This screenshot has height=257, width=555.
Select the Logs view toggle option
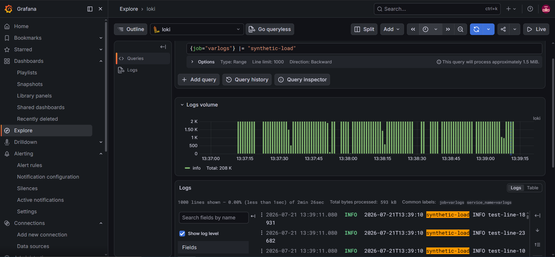click(516, 188)
